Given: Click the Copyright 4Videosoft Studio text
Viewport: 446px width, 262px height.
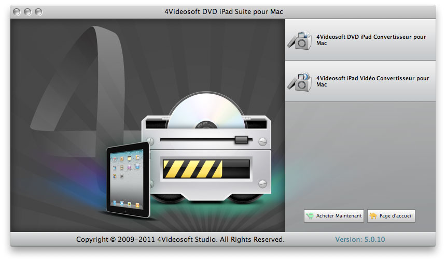Looking at the screenshot, I should pos(180,240).
